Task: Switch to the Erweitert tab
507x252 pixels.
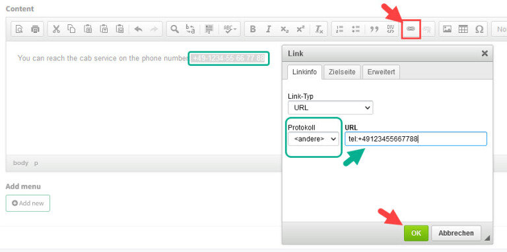Action: coord(381,72)
